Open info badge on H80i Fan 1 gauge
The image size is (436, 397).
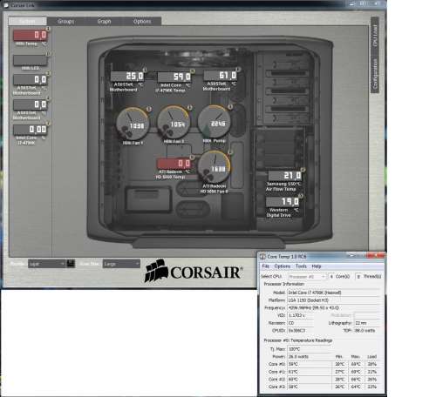coord(149,109)
